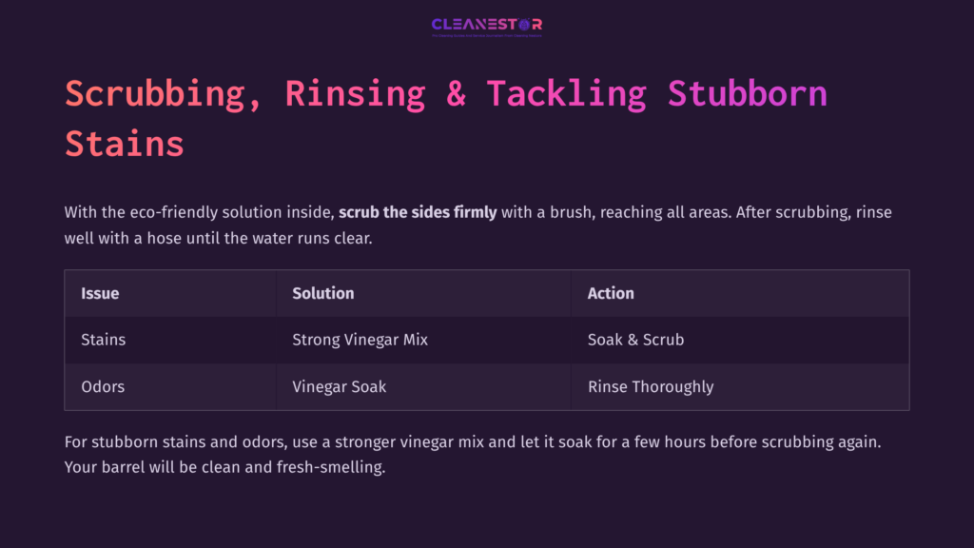This screenshot has height=548, width=974.
Task: Click the "Odors" row label
Action: (103, 386)
